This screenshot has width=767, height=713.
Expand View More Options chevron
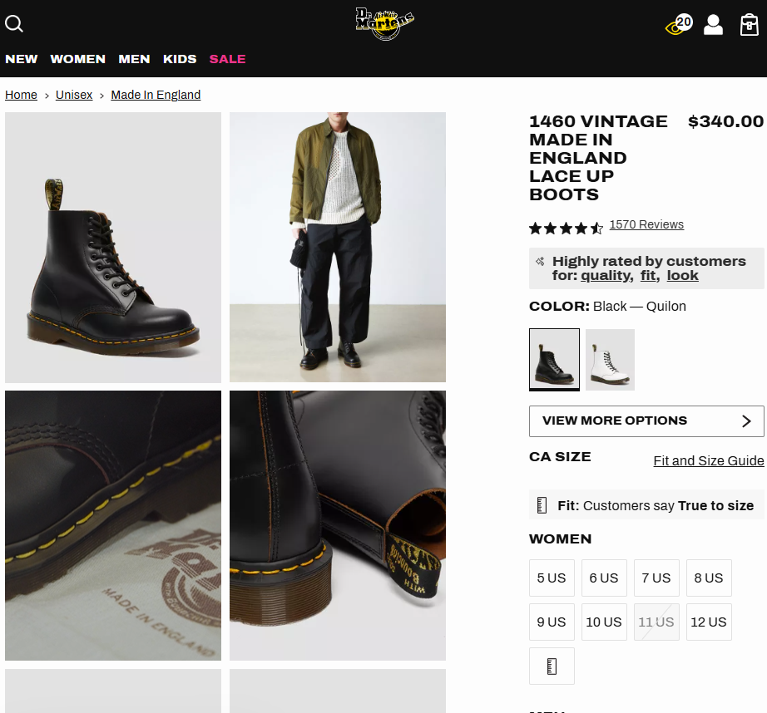click(745, 421)
